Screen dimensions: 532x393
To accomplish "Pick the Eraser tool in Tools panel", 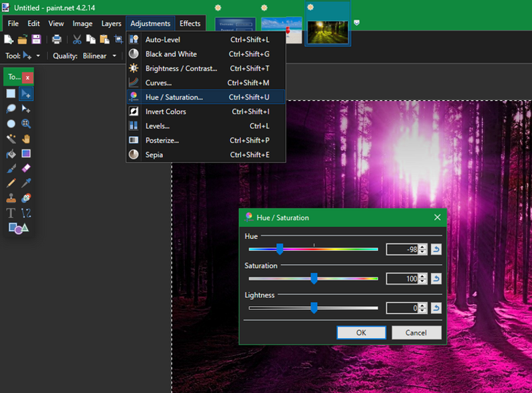I will point(26,169).
